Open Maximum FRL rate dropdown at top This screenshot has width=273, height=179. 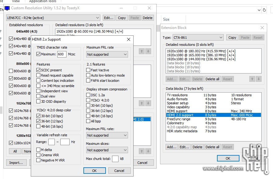point(107,54)
